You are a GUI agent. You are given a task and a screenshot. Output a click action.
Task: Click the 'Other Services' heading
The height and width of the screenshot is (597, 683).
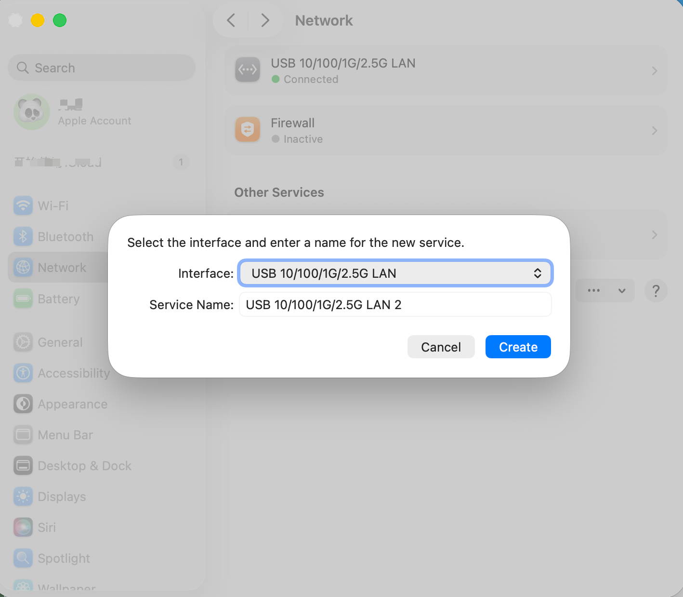(279, 192)
